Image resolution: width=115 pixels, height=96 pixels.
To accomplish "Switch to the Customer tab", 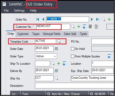I will pyautogui.click(x=23, y=34).
